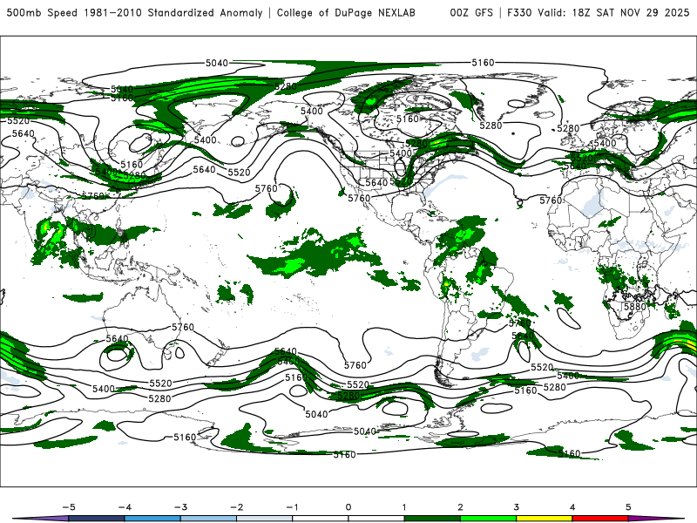The height and width of the screenshot is (523, 697).
Task: Click the pale -2 to -1 colorbar segment
Action: click(x=265, y=519)
